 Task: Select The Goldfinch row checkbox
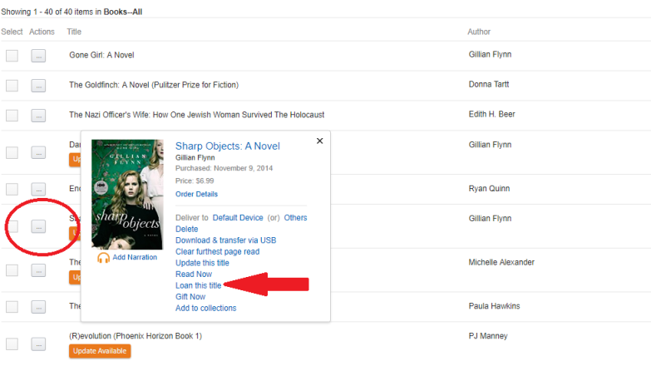[12, 86]
